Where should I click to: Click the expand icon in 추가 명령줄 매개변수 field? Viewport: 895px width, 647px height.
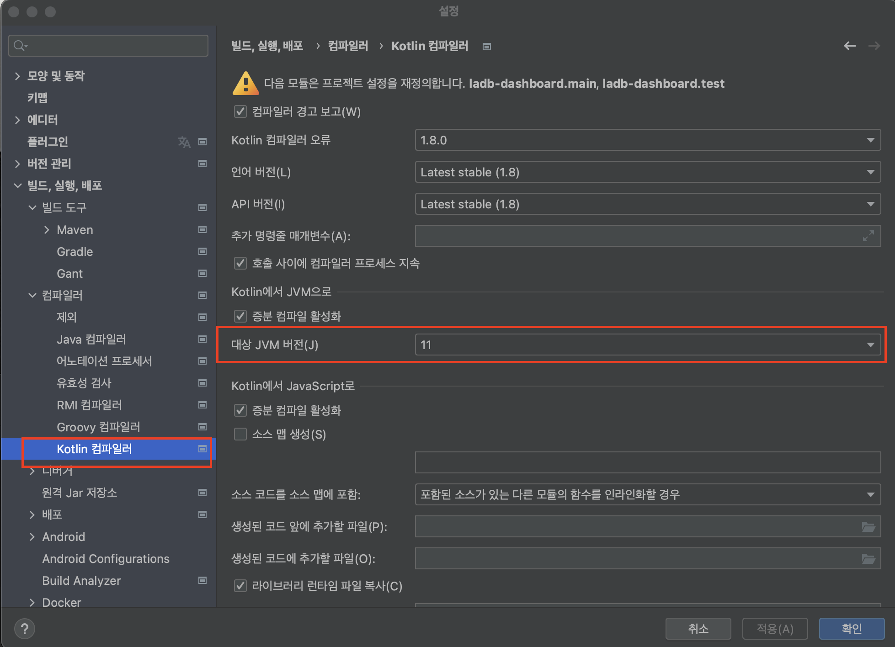868,236
